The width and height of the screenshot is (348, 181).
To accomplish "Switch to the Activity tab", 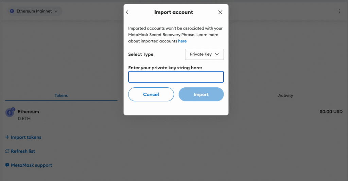I will [285, 95].
